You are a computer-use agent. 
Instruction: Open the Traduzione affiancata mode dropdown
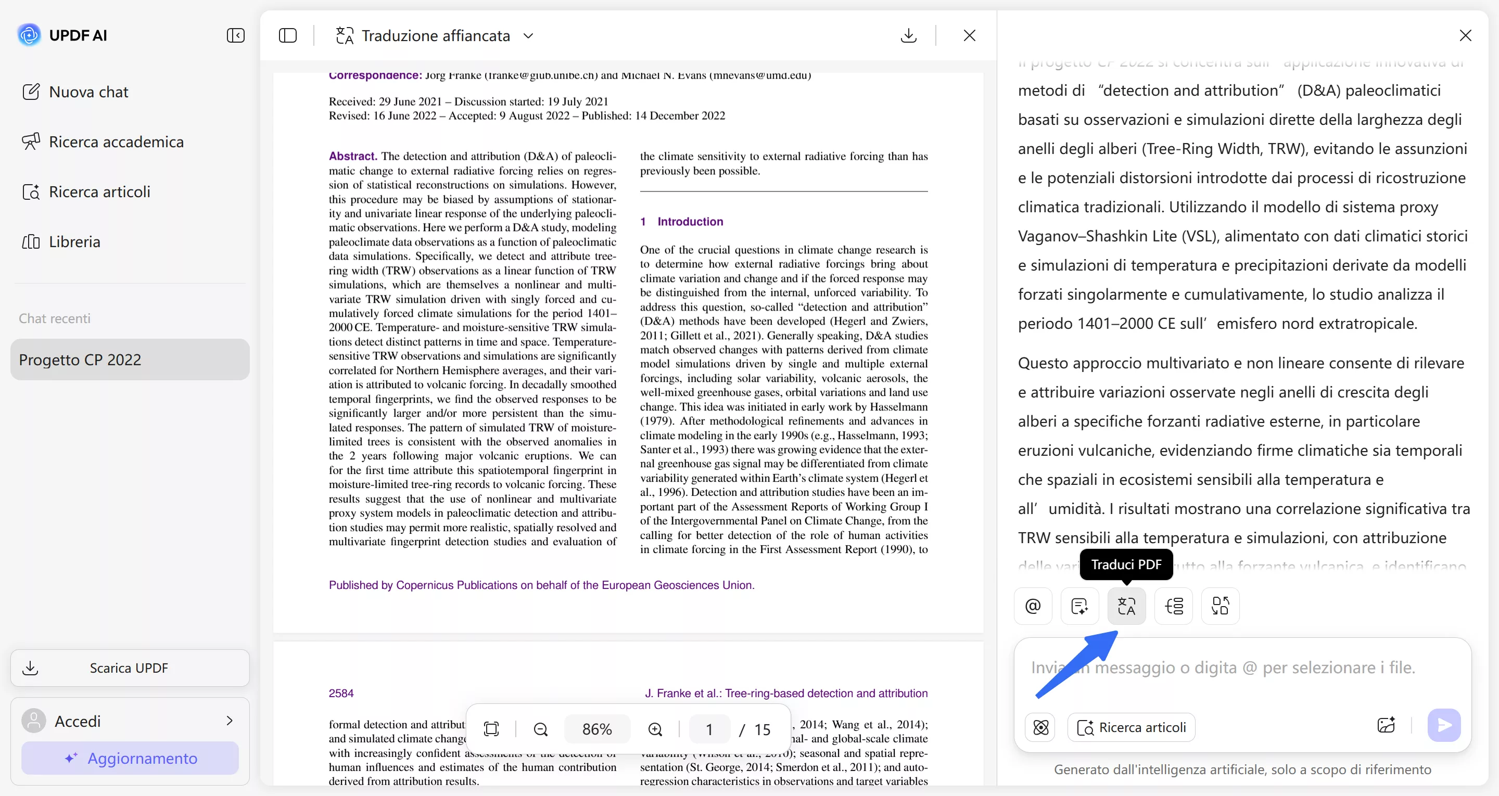point(528,35)
